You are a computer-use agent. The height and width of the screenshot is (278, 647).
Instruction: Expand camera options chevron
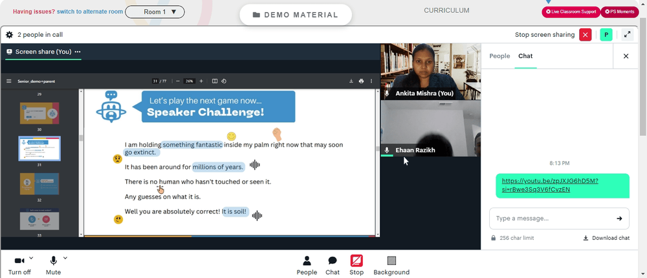coord(31,258)
